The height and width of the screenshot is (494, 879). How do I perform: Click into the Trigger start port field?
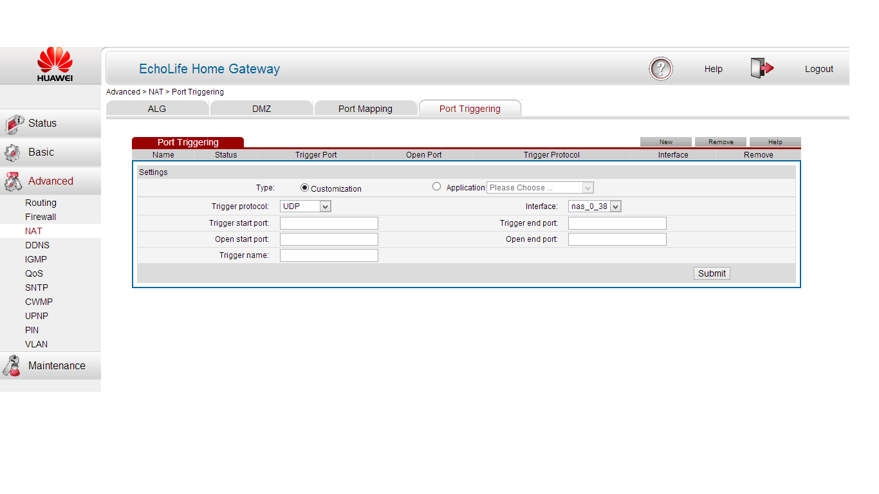point(329,223)
